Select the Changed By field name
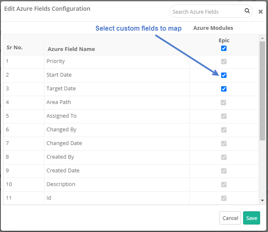 click(x=61, y=130)
